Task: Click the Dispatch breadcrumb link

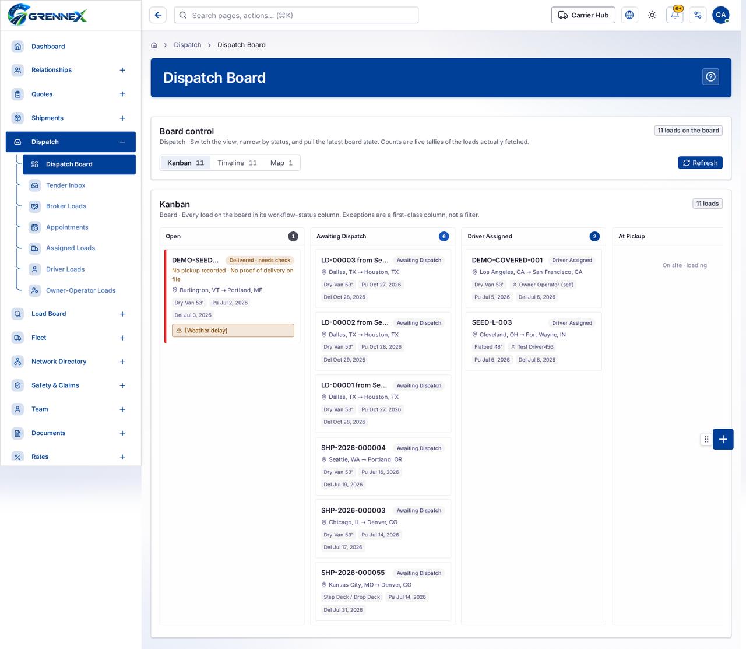Action: point(188,45)
